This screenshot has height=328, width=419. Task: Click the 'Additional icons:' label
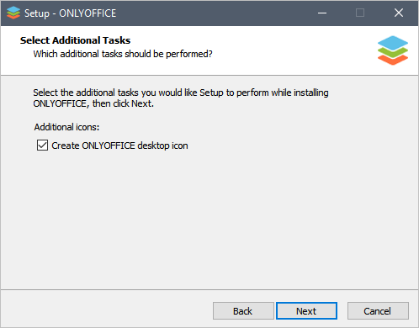click(x=66, y=127)
